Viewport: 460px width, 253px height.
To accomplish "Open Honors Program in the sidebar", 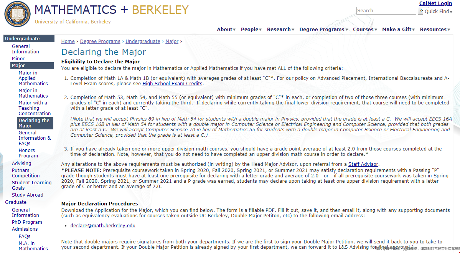I will click(28, 153).
